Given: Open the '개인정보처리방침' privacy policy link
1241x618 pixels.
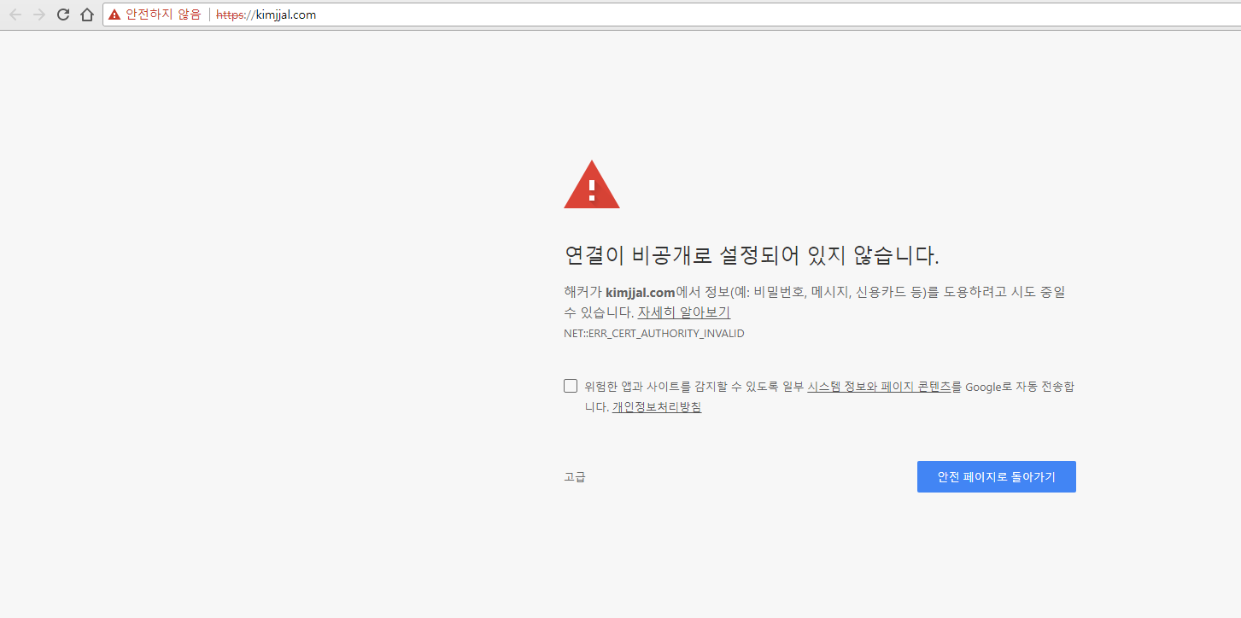Looking at the screenshot, I should pos(656,407).
